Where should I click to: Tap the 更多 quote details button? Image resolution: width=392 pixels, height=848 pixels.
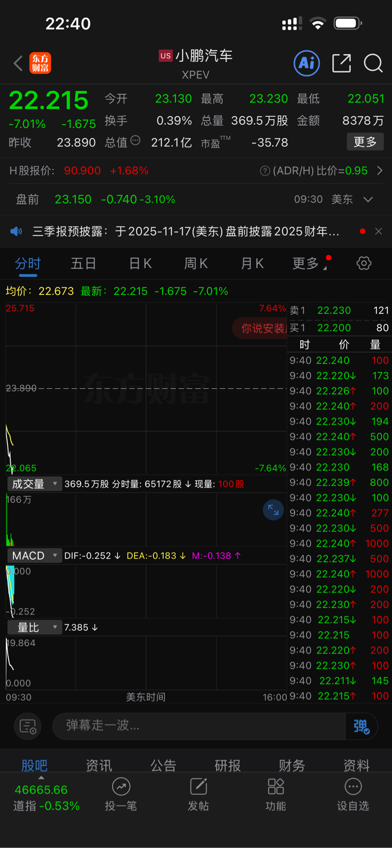[x=365, y=142]
